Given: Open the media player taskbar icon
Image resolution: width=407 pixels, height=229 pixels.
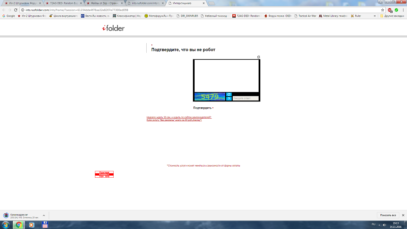Looking at the screenshot, I should (32, 225).
